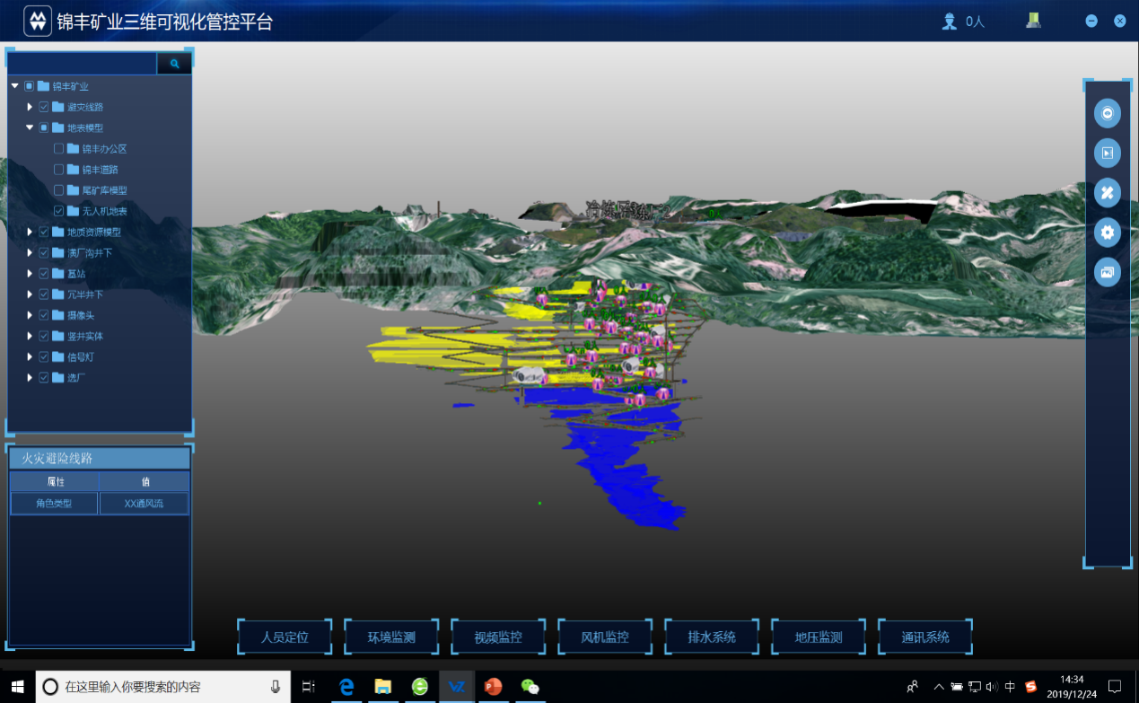Image resolution: width=1139 pixels, height=703 pixels.
Task: Click the green alarm light icon
Action: click(x=1034, y=21)
